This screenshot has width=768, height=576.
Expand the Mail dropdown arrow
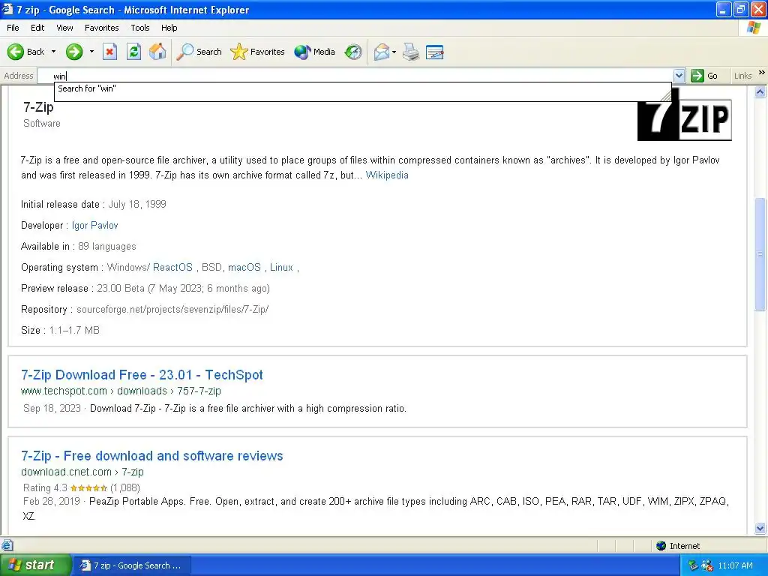pyautogui.click(x=394, y=52)
